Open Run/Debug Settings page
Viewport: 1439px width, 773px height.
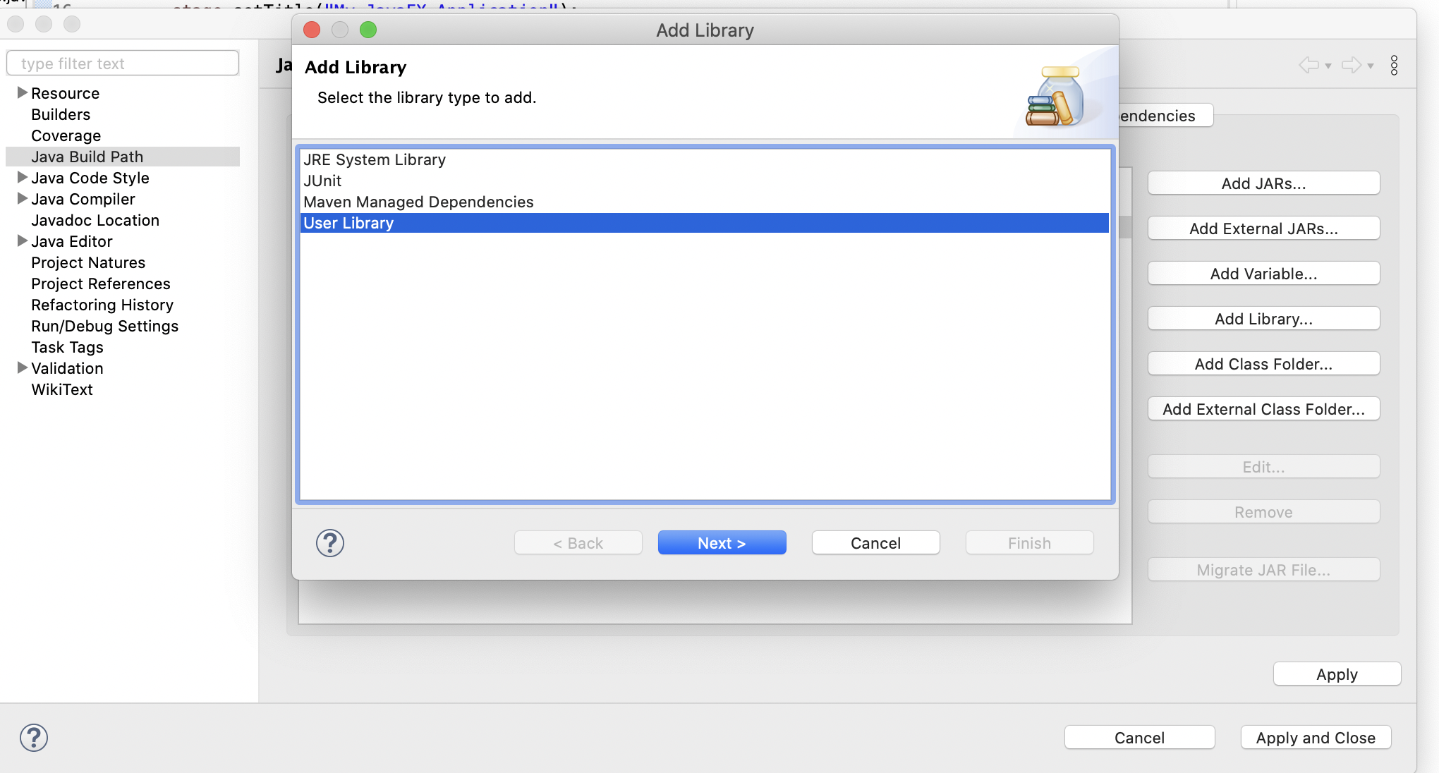click(x=104, y=326)
